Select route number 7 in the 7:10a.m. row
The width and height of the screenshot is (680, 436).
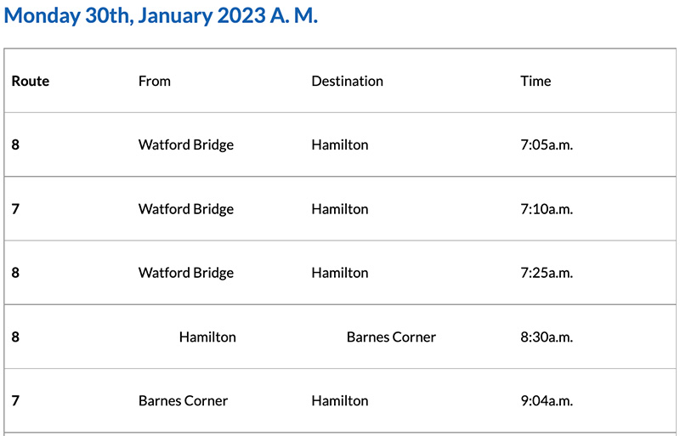(15, 209)
